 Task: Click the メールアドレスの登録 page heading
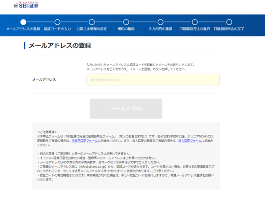[60, 45]
